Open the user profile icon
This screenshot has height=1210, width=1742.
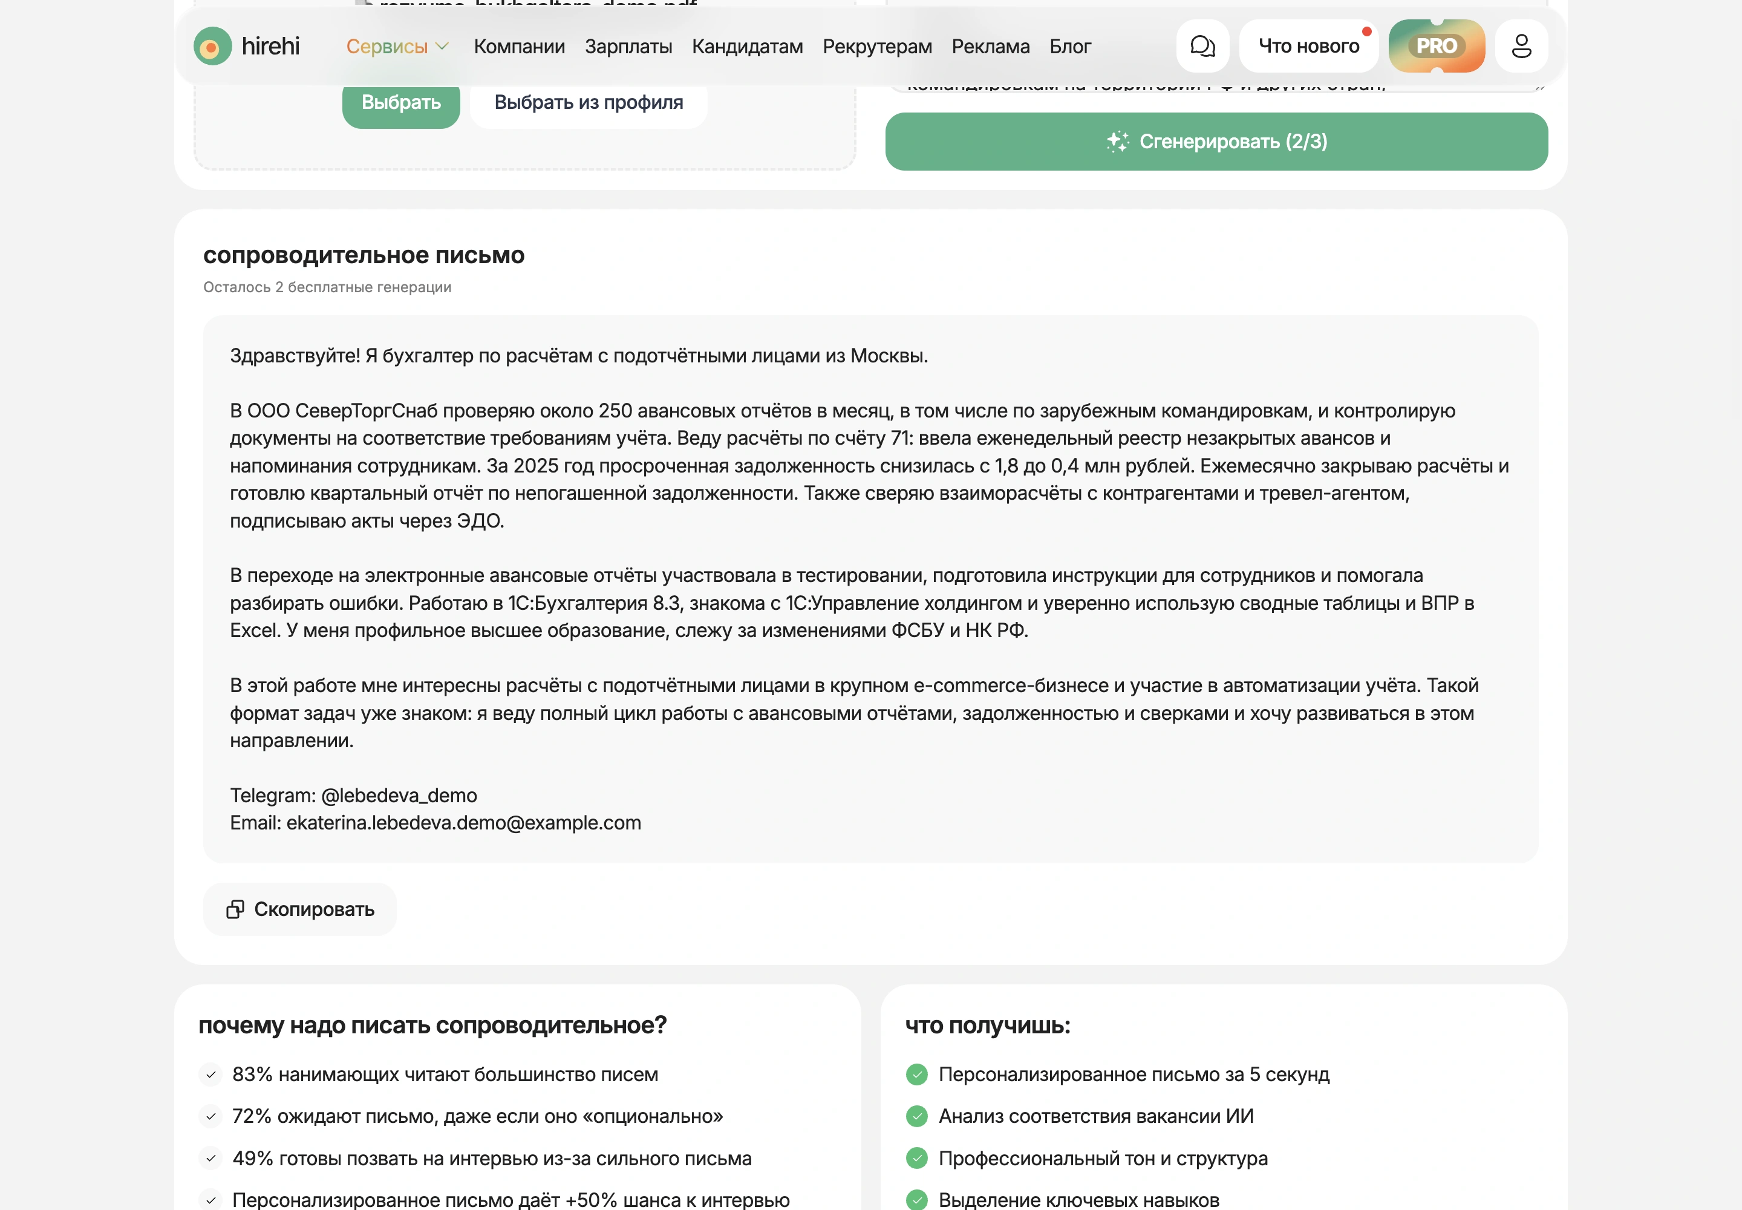(x=1521, y=46)
